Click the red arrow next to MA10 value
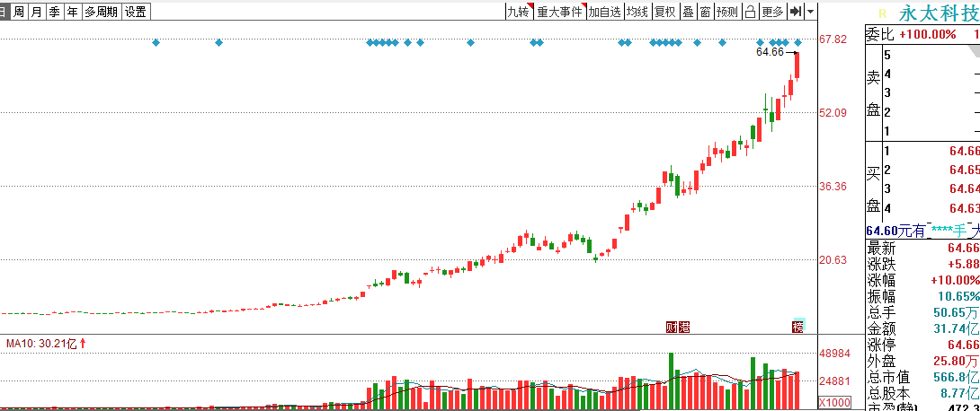The width and height of the screenshot is (980, 411). pos(83,343)
